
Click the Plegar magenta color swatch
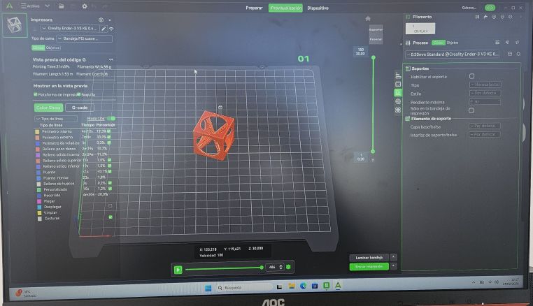pos(39,201)
